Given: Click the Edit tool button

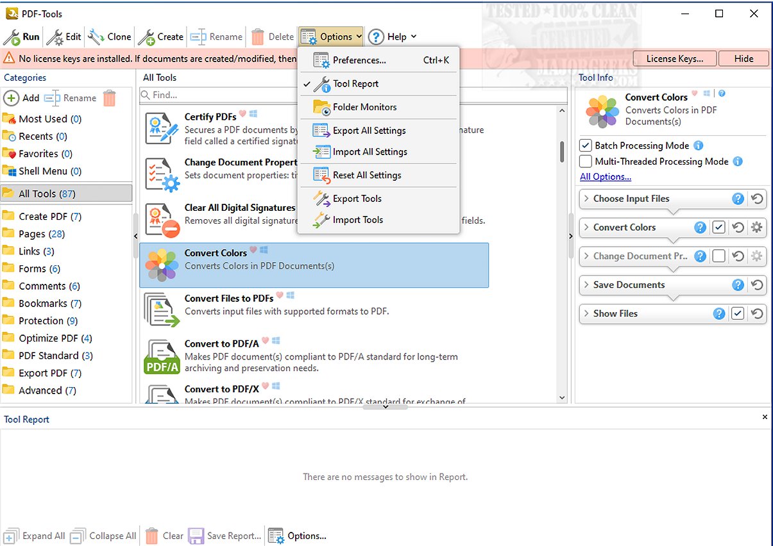Looking at the screenshot, I should [x=64, y=37].
